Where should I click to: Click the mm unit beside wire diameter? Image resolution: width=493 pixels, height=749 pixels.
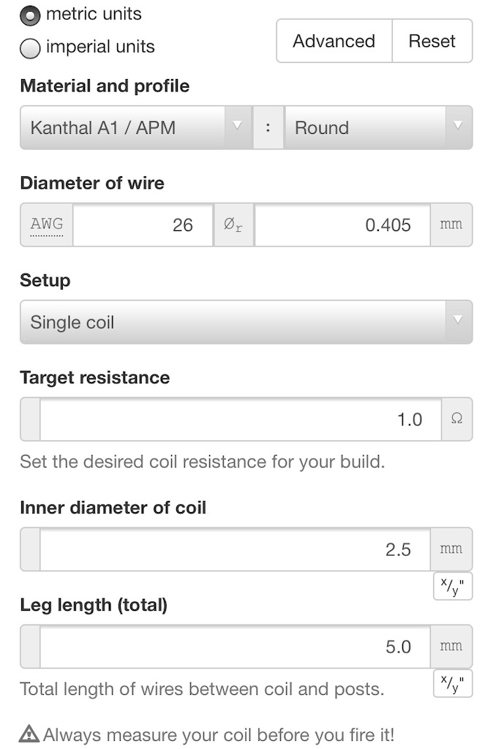point(451,225)
